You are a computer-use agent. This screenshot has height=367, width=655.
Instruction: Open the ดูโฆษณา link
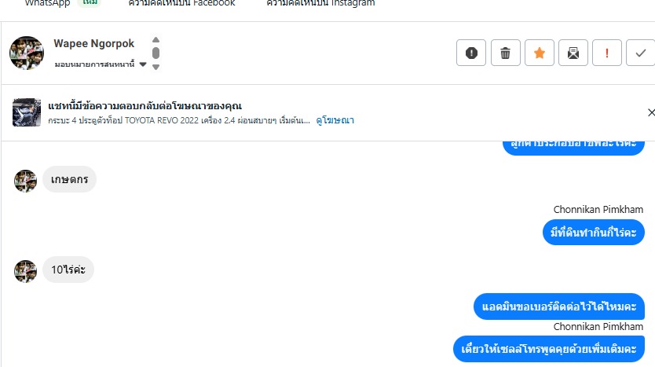pos(335,120)
